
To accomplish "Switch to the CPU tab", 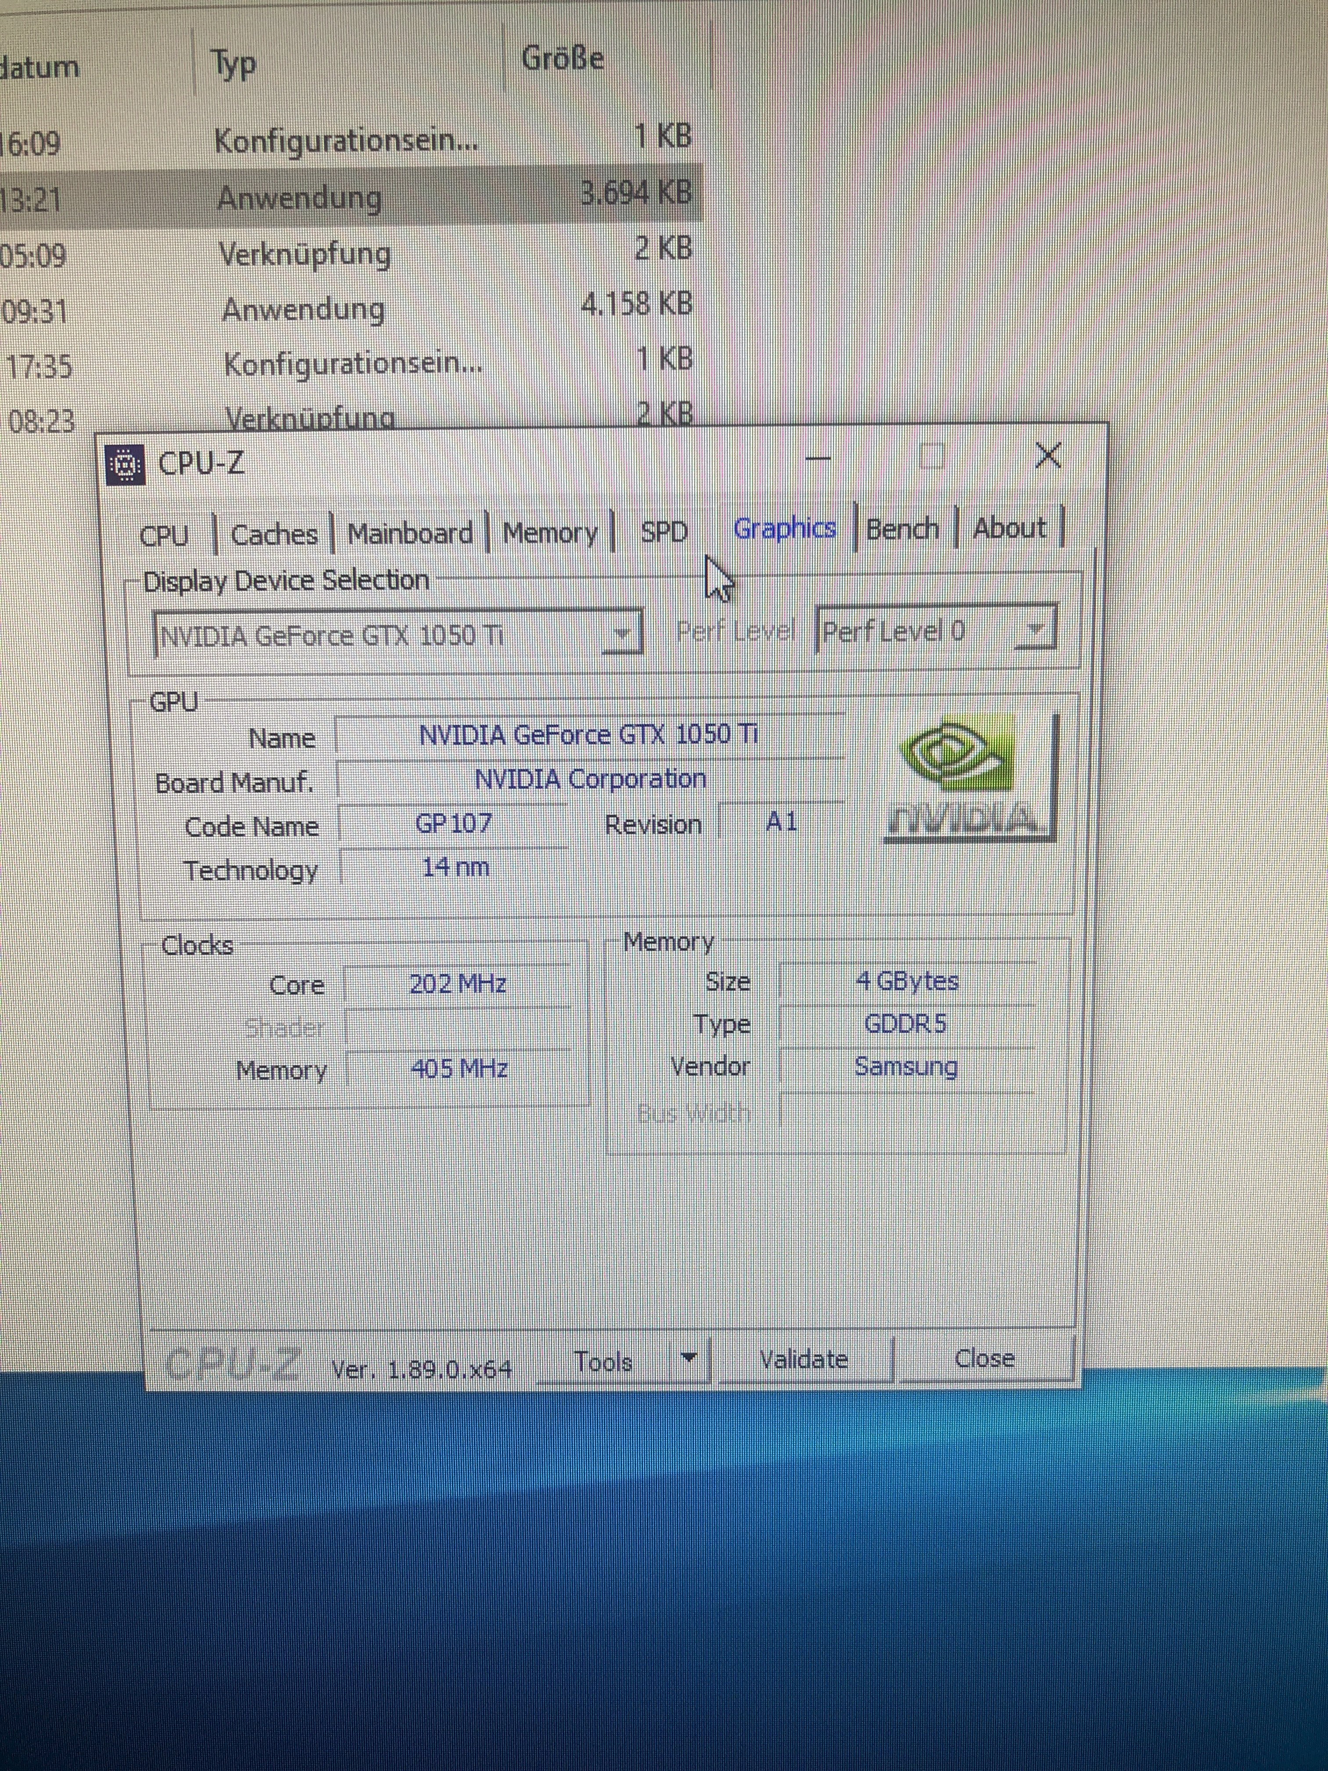I will click(164, 535).
